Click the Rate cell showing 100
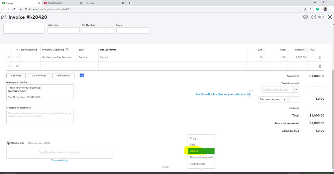This screenshot has height=174, width=334. coord(275,57)
